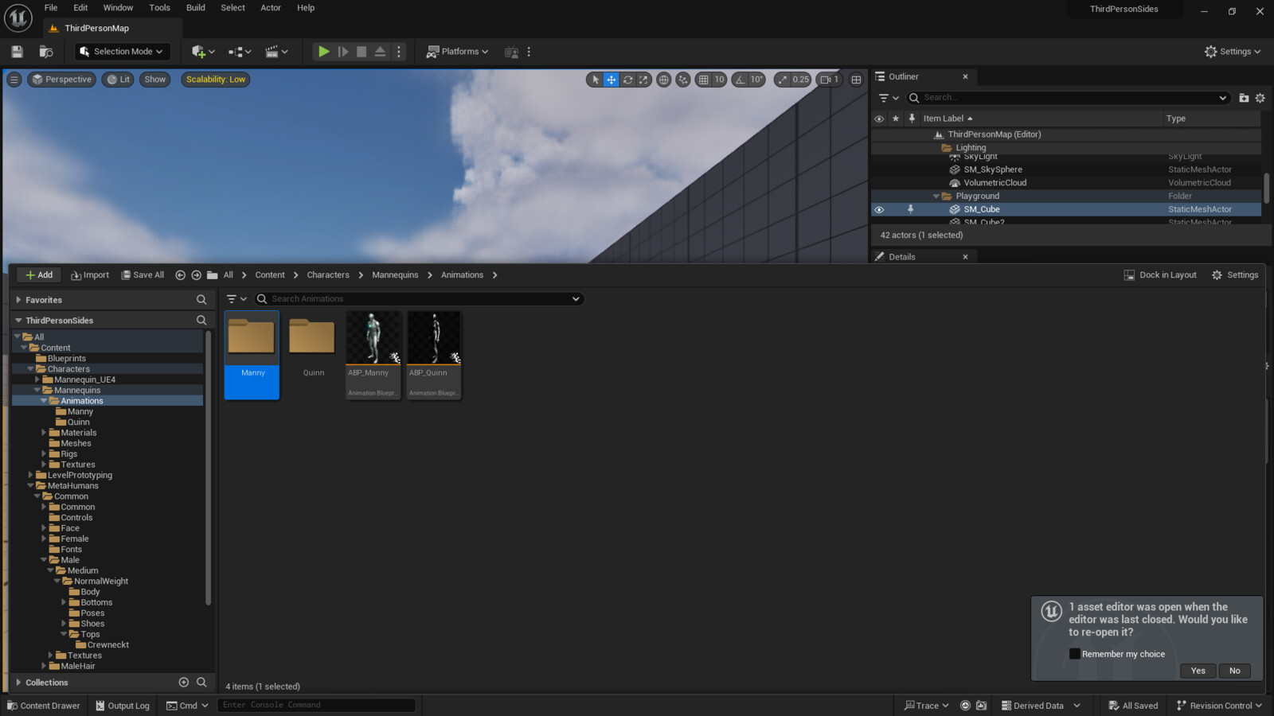Click Add in the Content Browser
Viewport: 1274px width, 716px height.
click(x=39, y=275)
